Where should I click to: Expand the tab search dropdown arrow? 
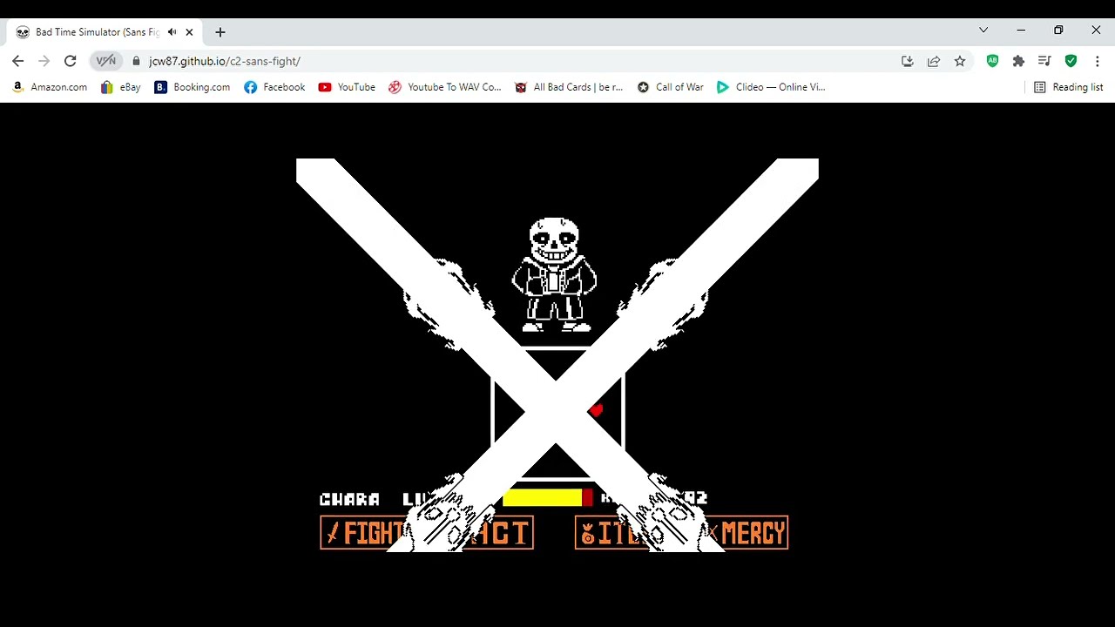tap(983, 30)
